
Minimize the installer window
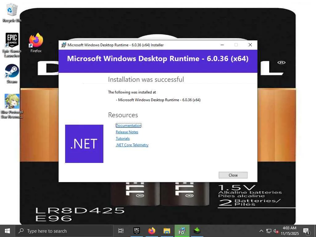(x=222, y=45)
